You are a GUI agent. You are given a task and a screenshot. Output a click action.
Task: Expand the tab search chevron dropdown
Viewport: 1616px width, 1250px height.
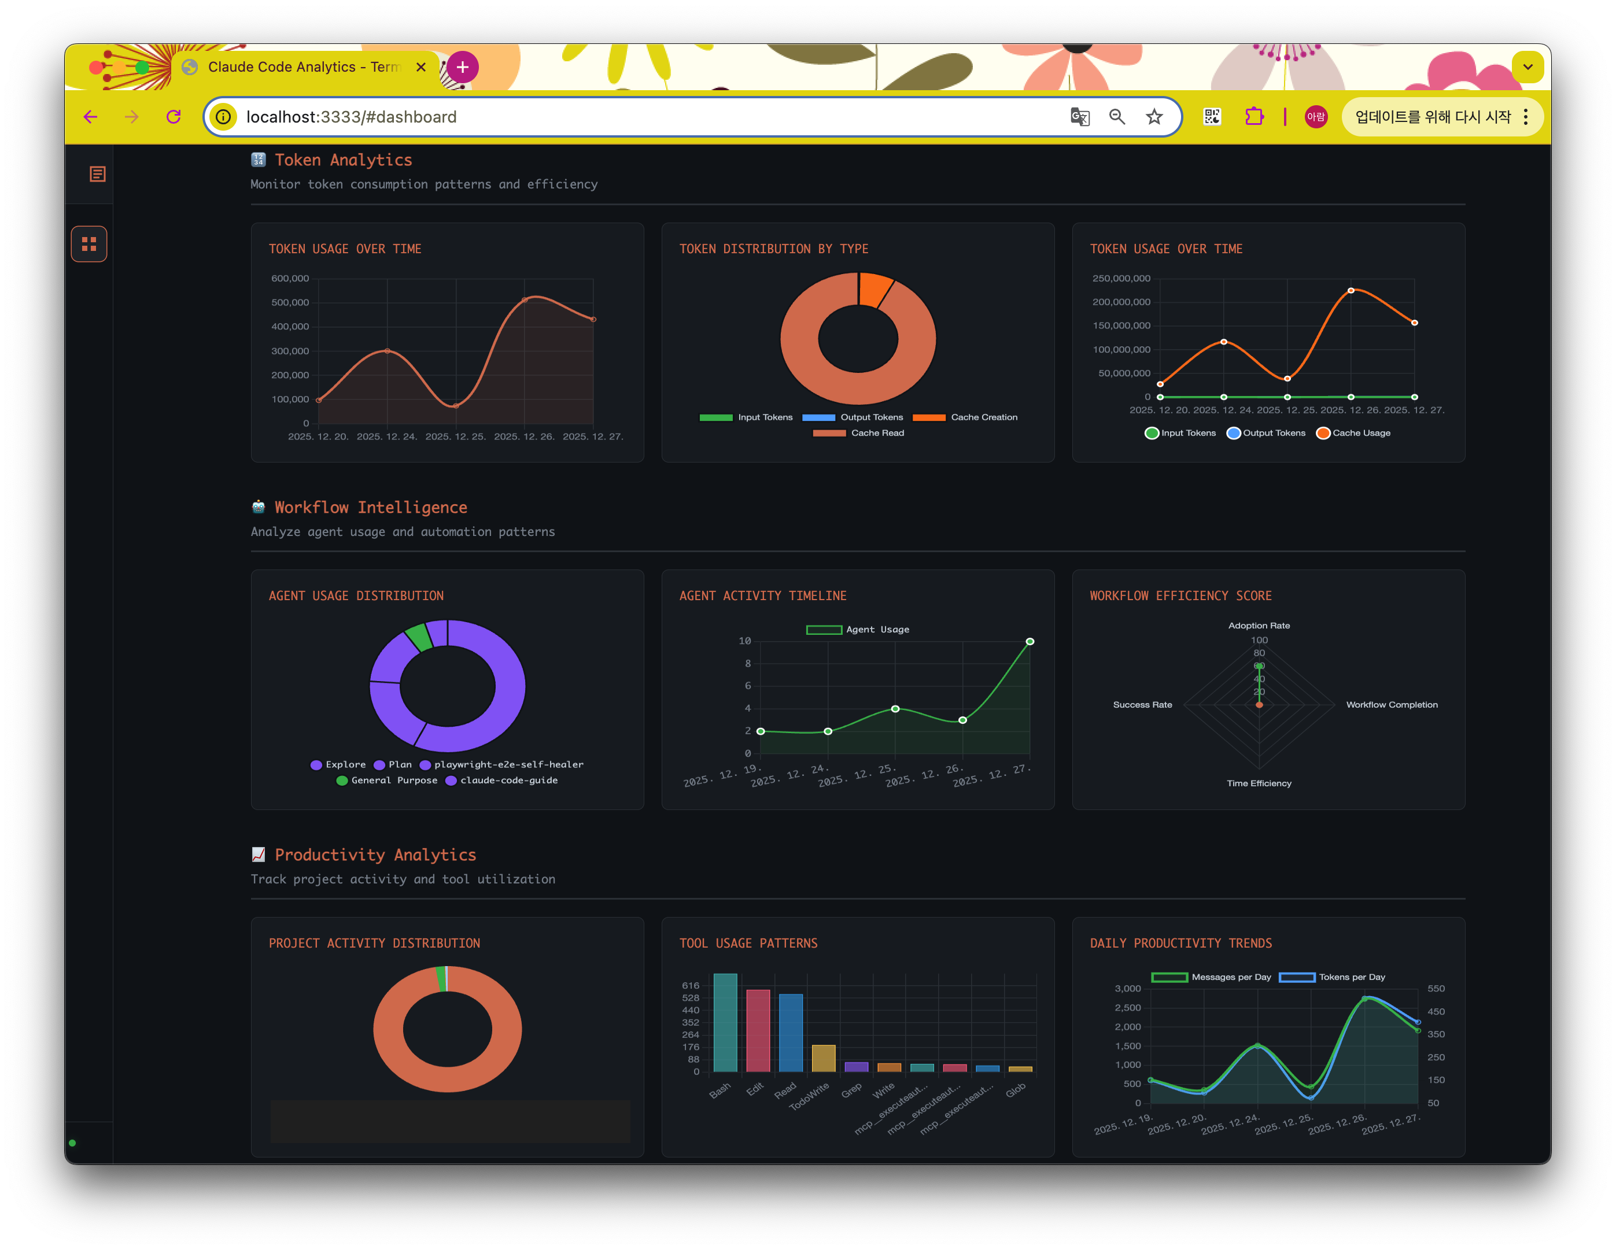click(x=1527, y=66)
